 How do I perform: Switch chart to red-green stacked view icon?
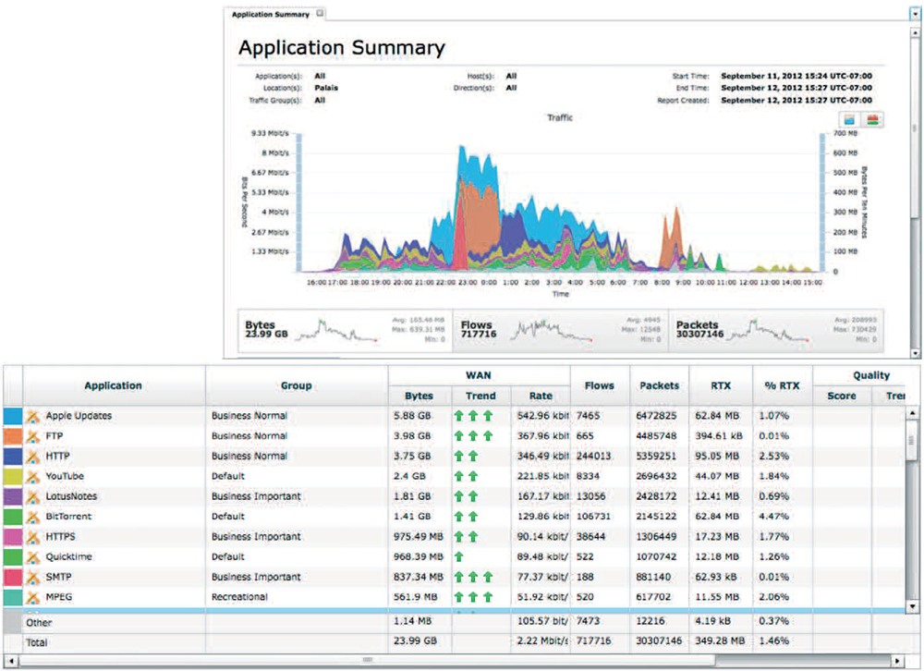point(872,120)
